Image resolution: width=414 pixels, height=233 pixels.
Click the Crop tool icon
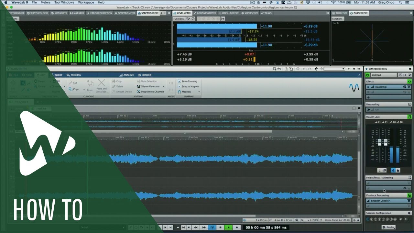114,81
